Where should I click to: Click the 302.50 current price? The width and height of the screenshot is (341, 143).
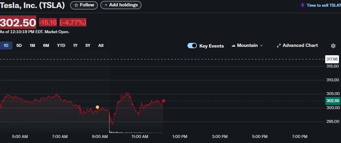point(18,22)
